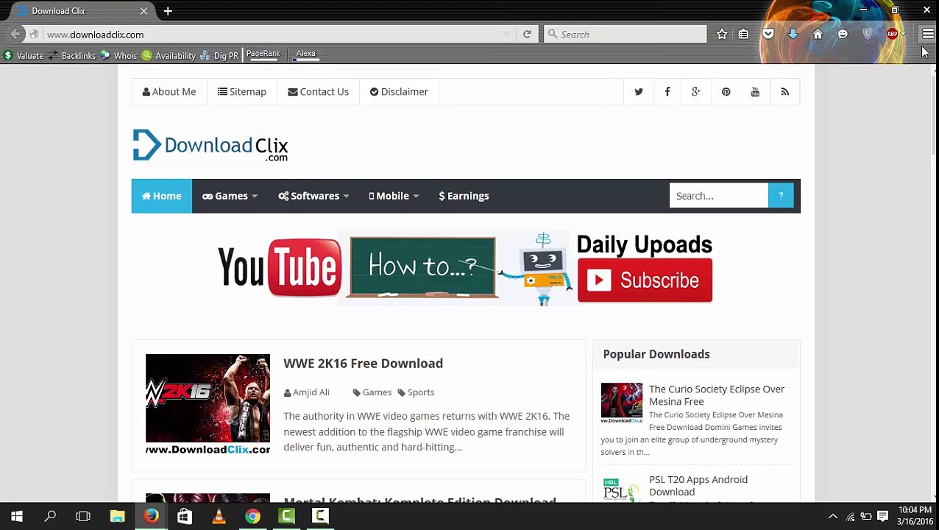Click Alexa rank indicator in toolbar
Screen dimensions: 939x530
(x=305, y=54)
